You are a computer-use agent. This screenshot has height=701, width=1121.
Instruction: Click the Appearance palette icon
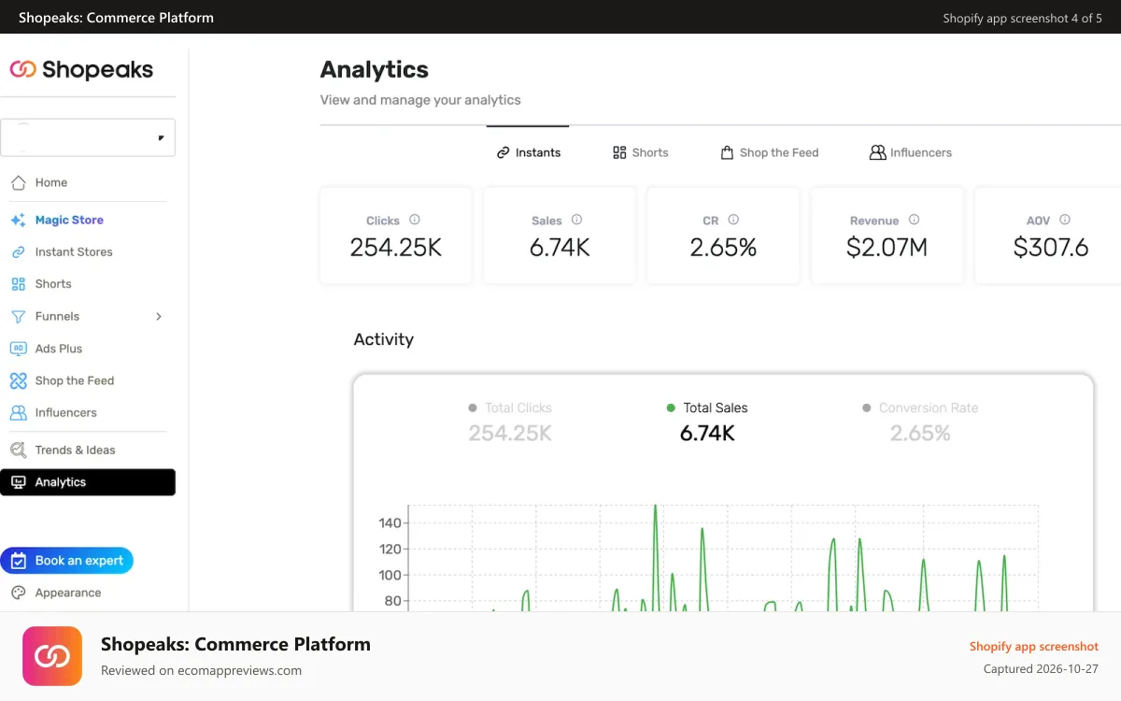(18, 593)
